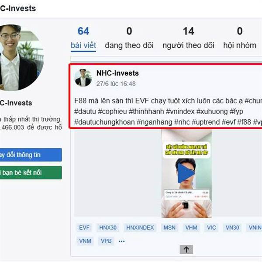Open the đang theo dõi tab
Screen dimensions: 262x262
pos(129,38)
